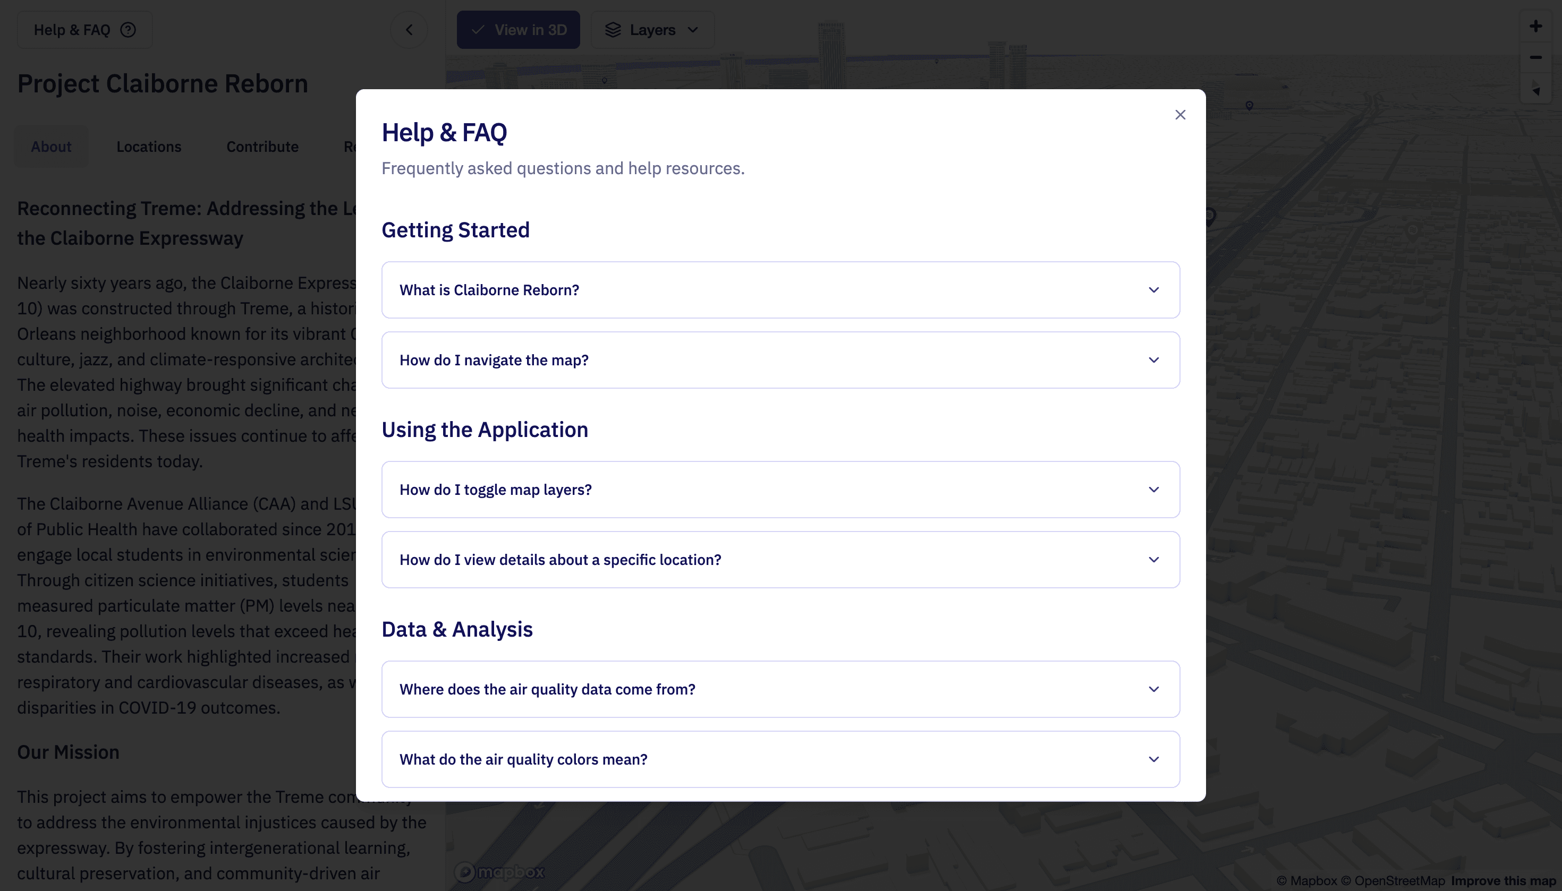
Task: Click the Mapbox logo
Action: tap(499, 871)
